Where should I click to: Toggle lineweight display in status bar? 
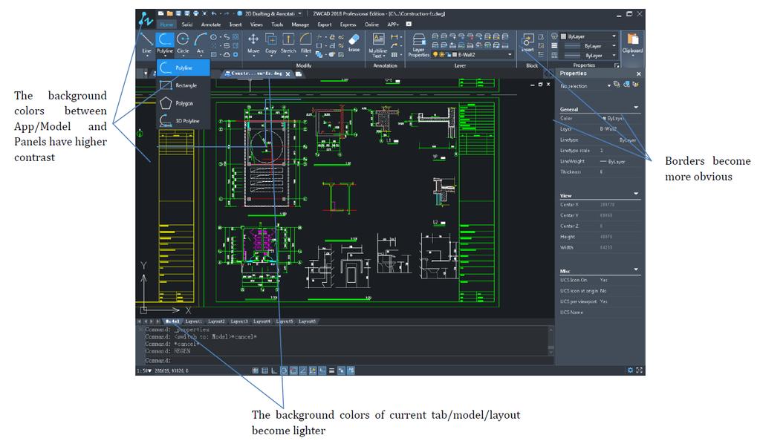pyautogui.click(x=332, y=370)
